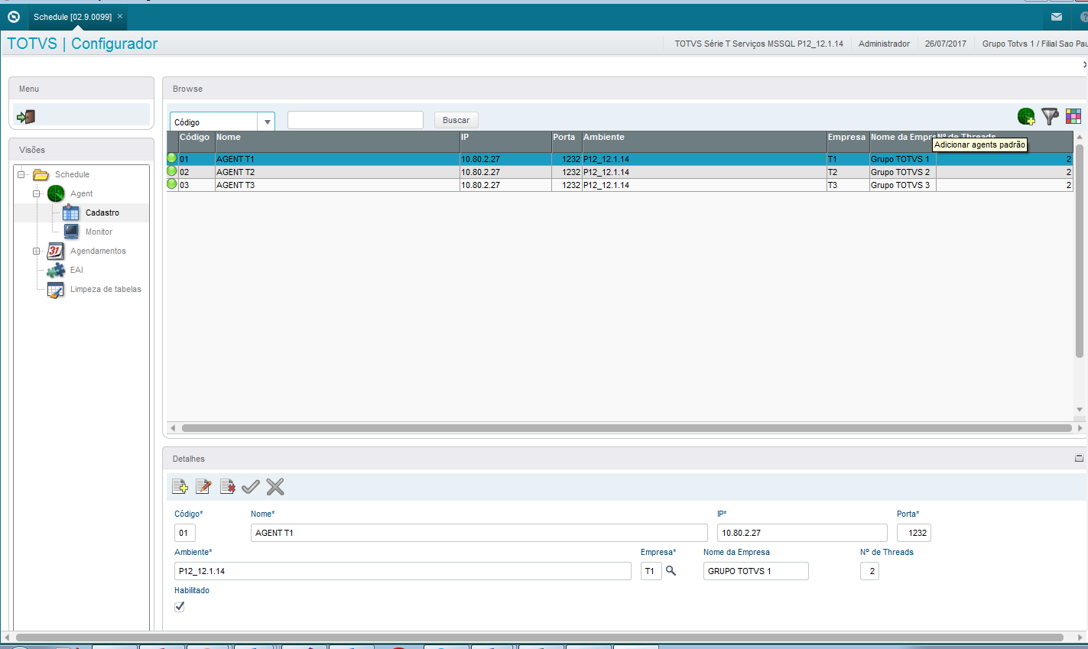This screenshot has width=1088, height=649.
Task: Select the AGENT T3 row name
Action: click(x=235, y=185)
